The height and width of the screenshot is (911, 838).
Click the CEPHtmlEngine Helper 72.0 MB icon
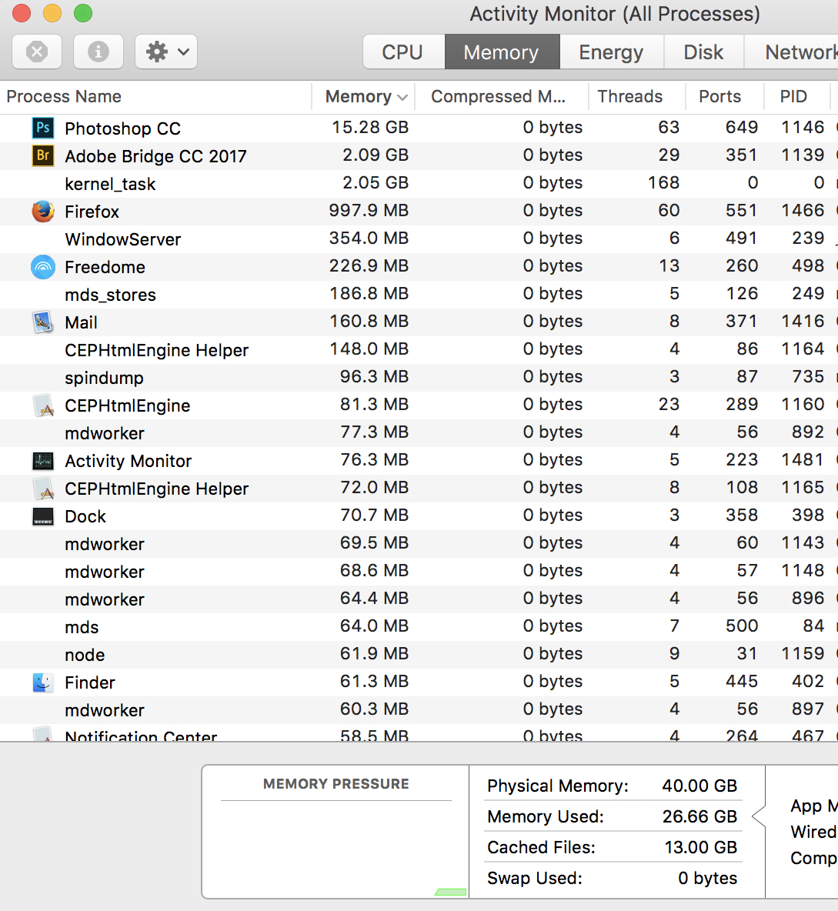click(43, 489)
